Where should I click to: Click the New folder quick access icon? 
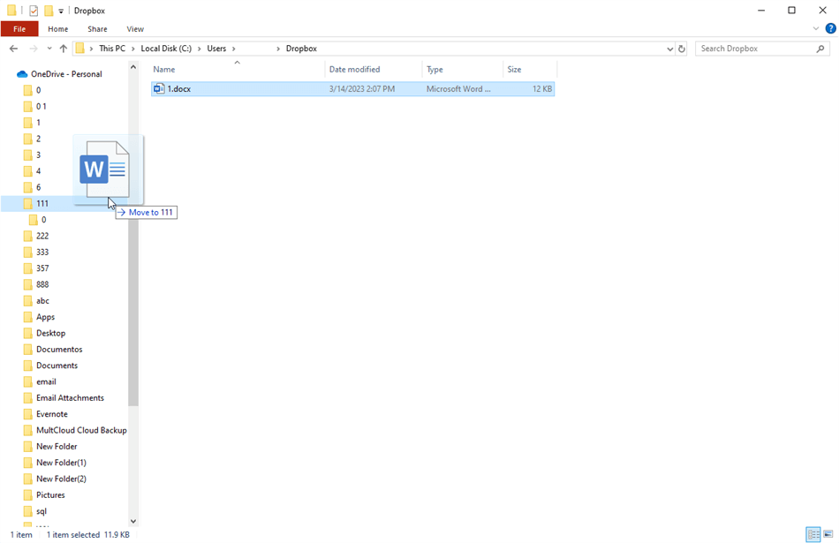pos(49,11)
